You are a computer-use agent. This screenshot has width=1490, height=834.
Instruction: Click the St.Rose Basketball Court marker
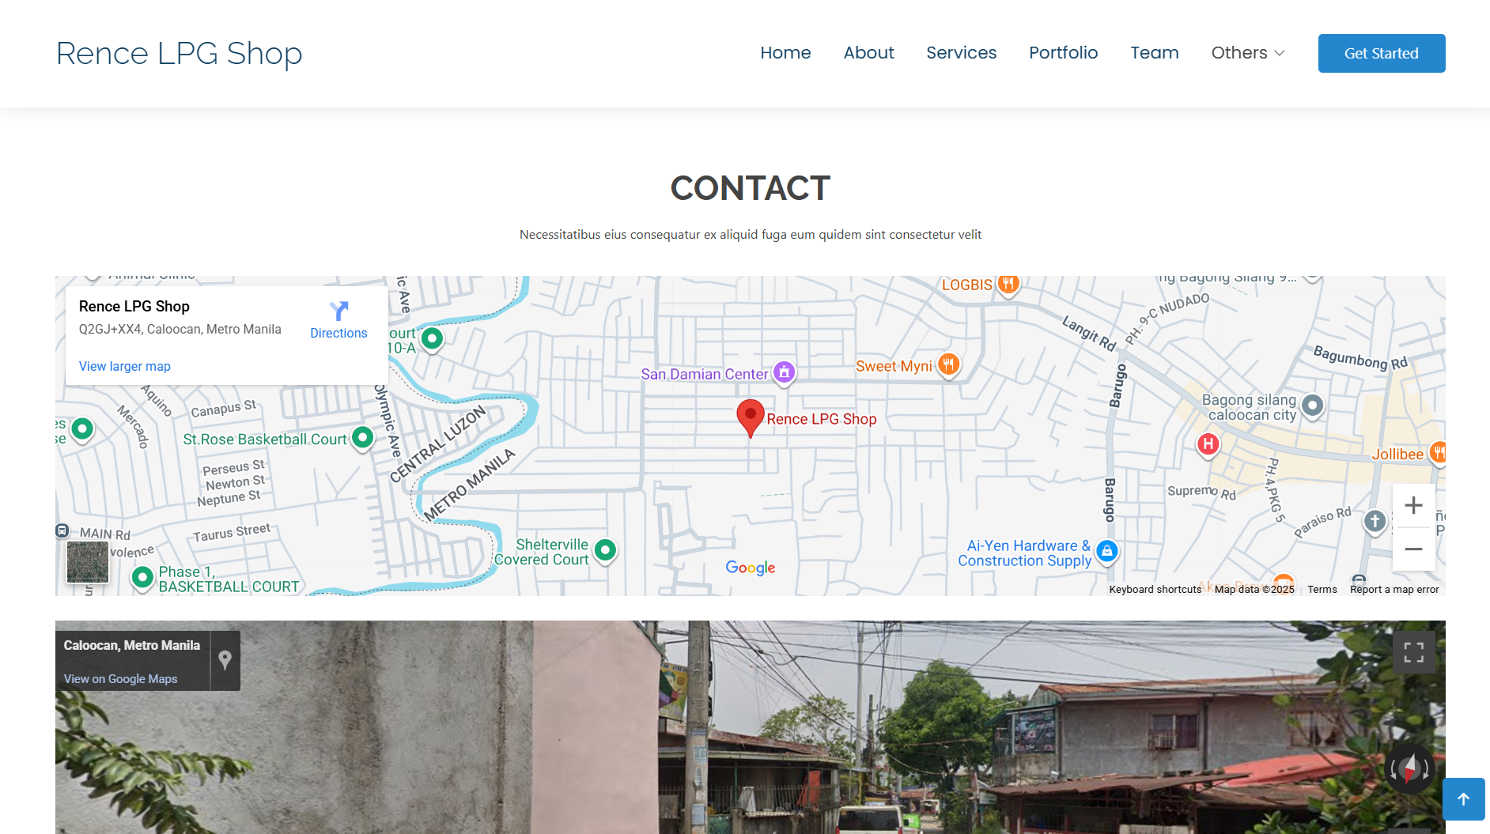pyautogui.click(x=362, y=437)
